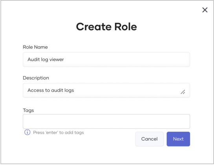The width and height of the screenshot is (214, 165).
Task: Click the Role Name label
Action: point(35,47)
